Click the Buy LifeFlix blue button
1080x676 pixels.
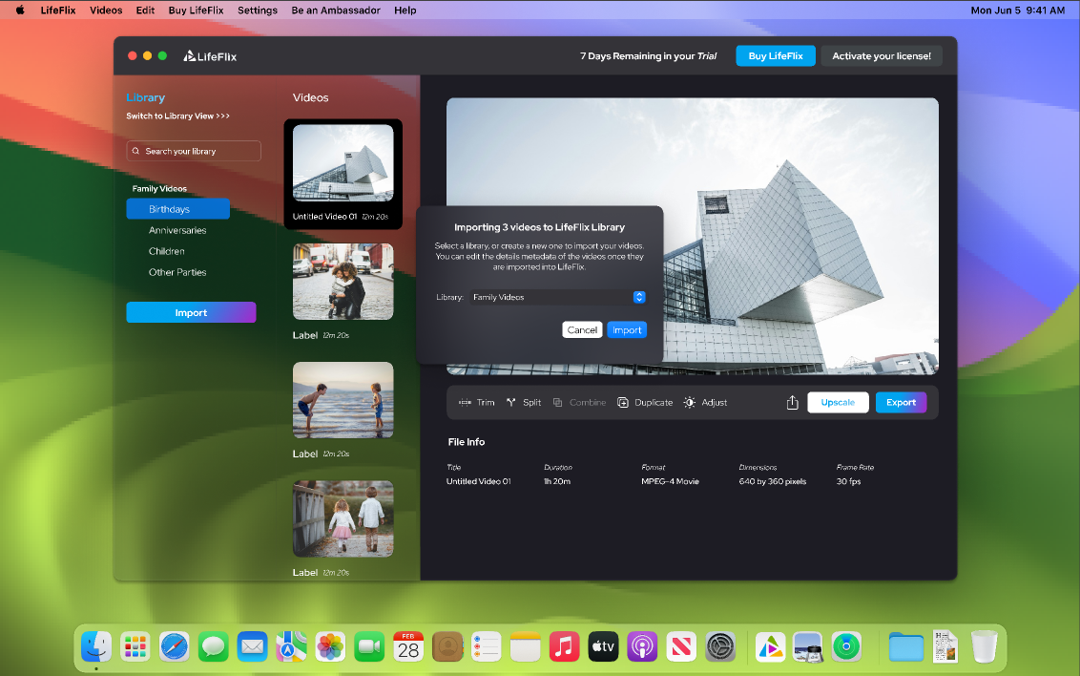click(776, 55)
